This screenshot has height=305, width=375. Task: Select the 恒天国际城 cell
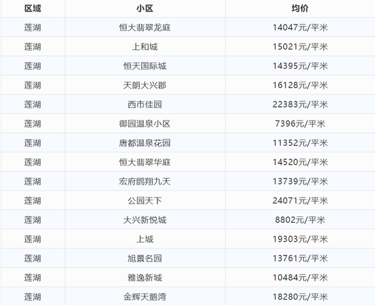click(145, 66)
